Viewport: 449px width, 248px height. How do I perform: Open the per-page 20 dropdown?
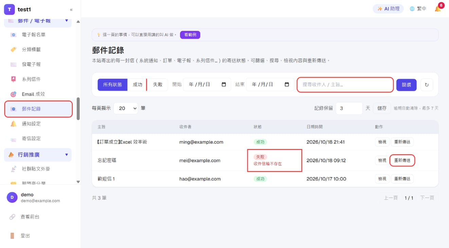click(126, 108)
